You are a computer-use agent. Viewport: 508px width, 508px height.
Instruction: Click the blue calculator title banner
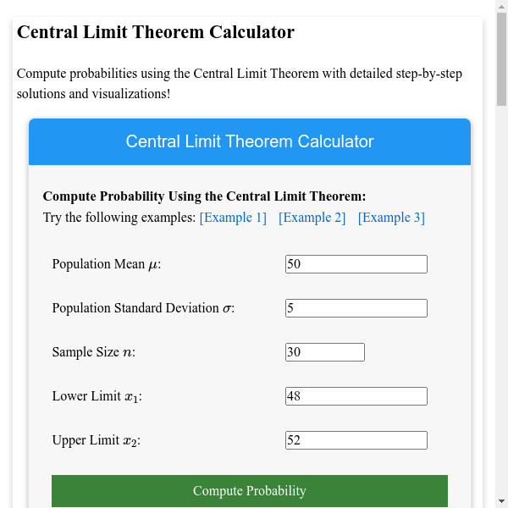(x=250, y=141)
